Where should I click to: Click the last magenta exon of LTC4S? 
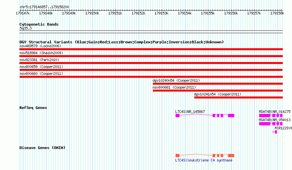(x=231, y=116)
